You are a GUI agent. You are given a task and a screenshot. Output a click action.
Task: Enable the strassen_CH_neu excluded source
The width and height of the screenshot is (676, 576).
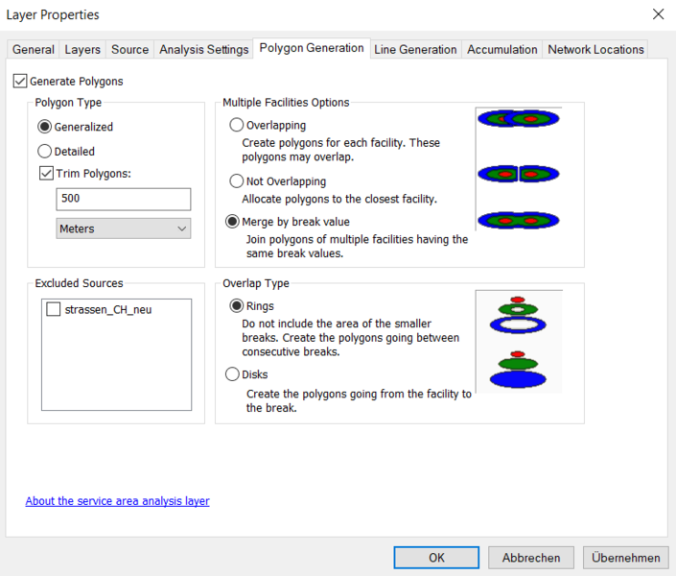[53, 309]
